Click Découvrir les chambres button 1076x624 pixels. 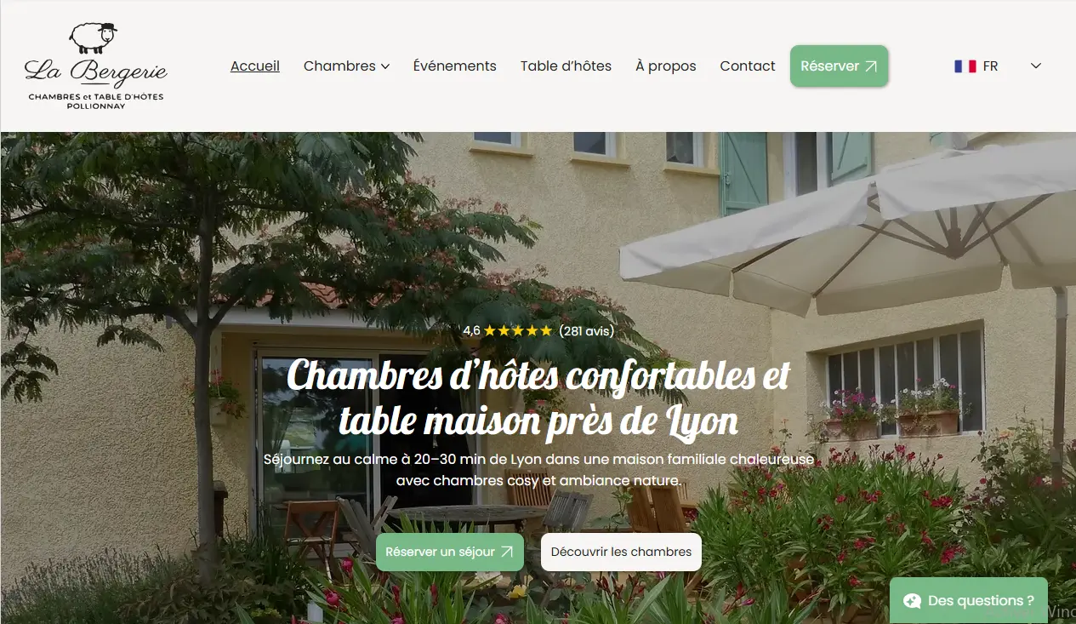pyautogui.click(x=621, y=552)
